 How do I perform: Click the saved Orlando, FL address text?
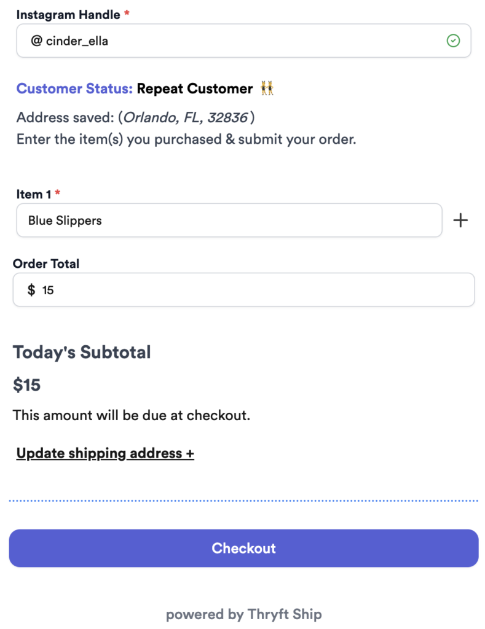pos(186,117)
